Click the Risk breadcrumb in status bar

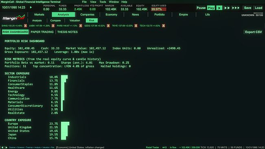pyautogui.click(x=53, y=147)
